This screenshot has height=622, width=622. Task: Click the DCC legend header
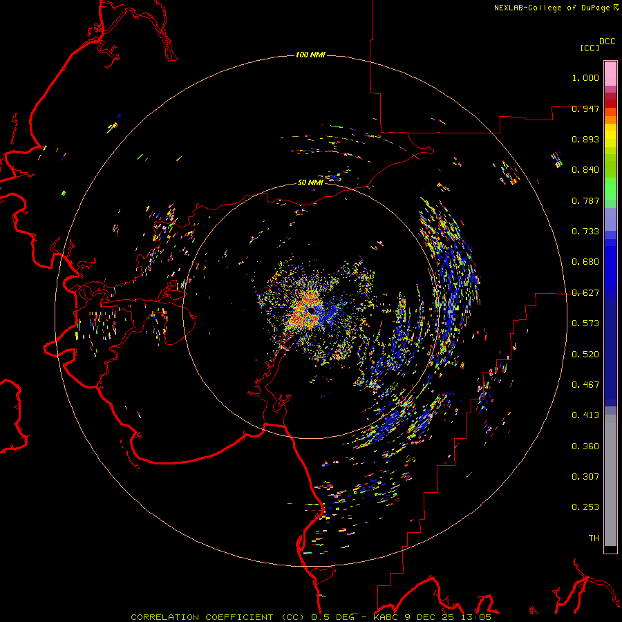tap(607, 41)
